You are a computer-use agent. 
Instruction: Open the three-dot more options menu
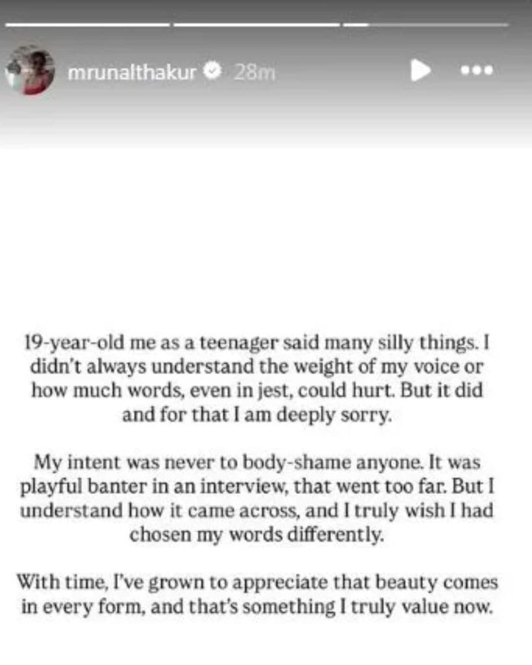[476, 70]
